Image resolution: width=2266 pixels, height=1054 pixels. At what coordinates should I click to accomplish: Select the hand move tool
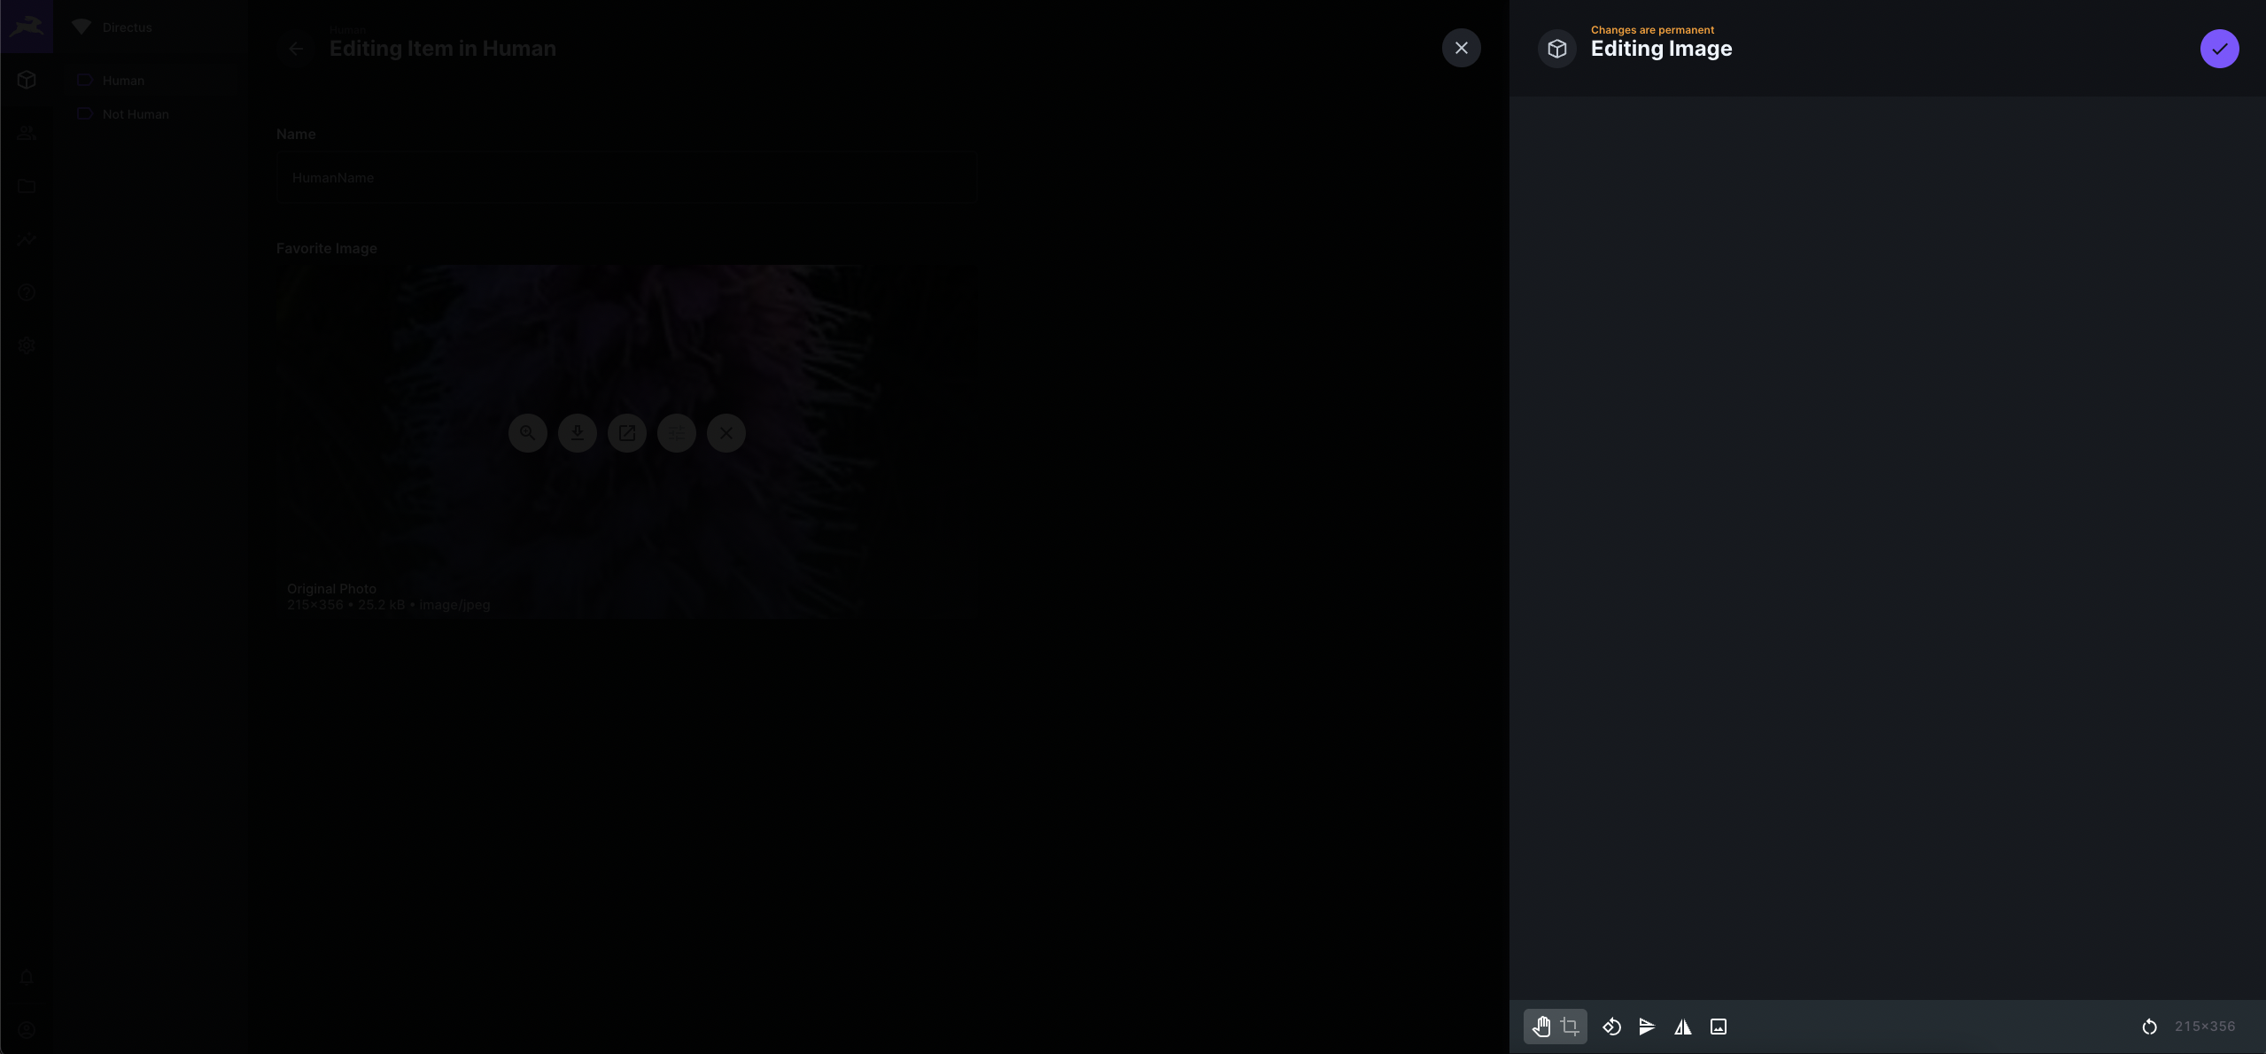[x=1541, y=1027]
